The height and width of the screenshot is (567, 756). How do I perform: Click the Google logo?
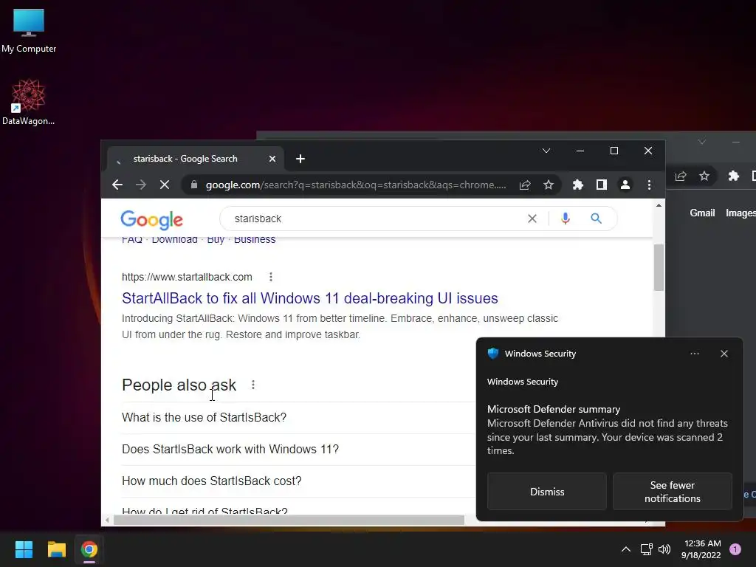[152, 220]
